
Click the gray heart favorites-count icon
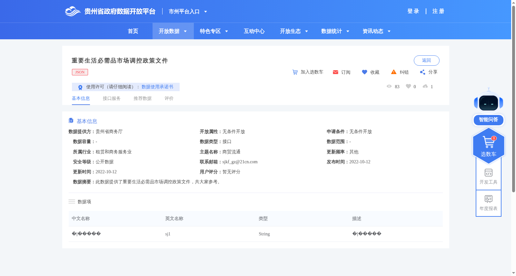pos(408,86)
